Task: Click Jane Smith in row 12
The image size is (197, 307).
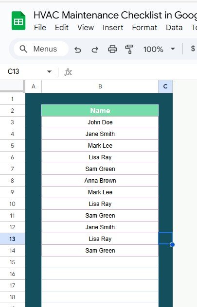Action: click(100, 227)
